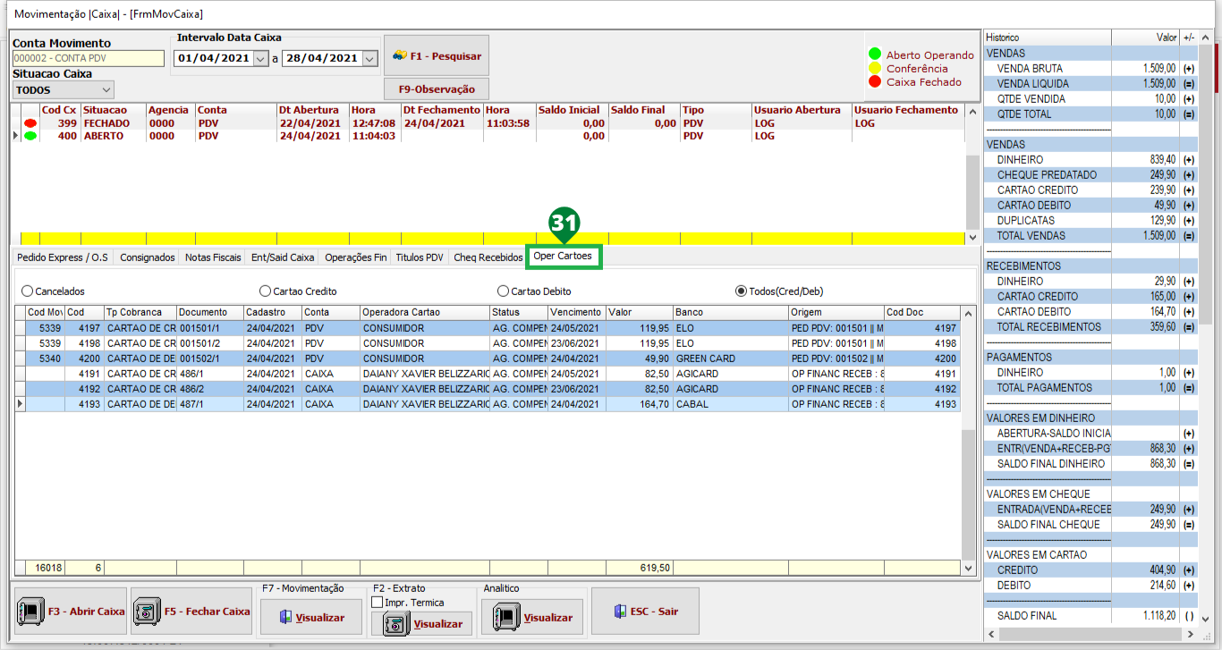Open the Notas Fiscais tab
The height and width of the screenshot is (650, 1222).
(213, 257)
